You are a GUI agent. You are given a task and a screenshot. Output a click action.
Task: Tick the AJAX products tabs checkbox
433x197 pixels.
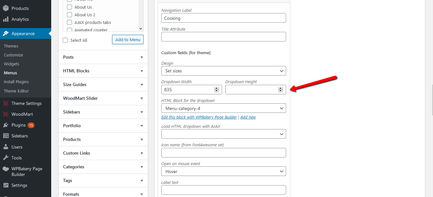[69, 22]
